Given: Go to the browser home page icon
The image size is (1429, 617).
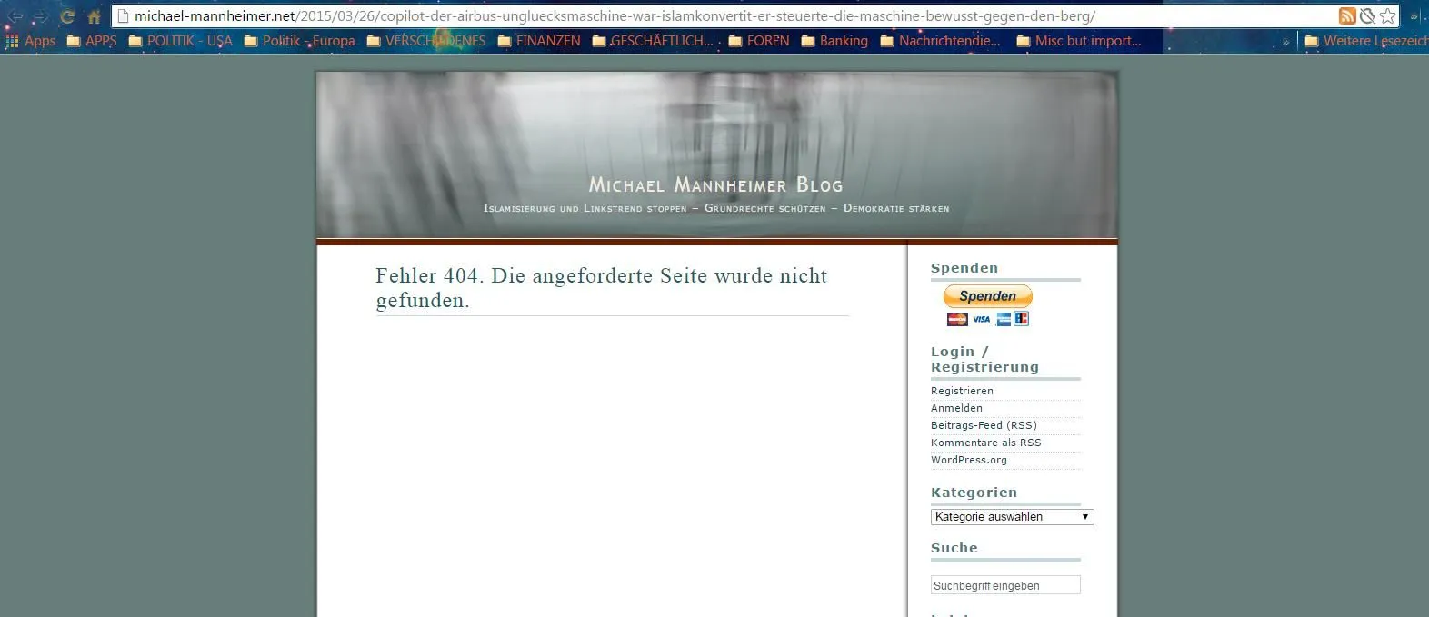Looking at the screenshot, I should pyautogui.click(x=94, y=16).
